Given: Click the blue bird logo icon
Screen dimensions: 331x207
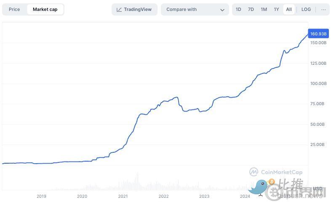Looking at the screenshot, I should point(258,186).
